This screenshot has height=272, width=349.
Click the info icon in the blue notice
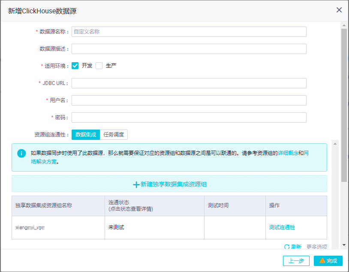pyautogui.click(x=21, y=153)
